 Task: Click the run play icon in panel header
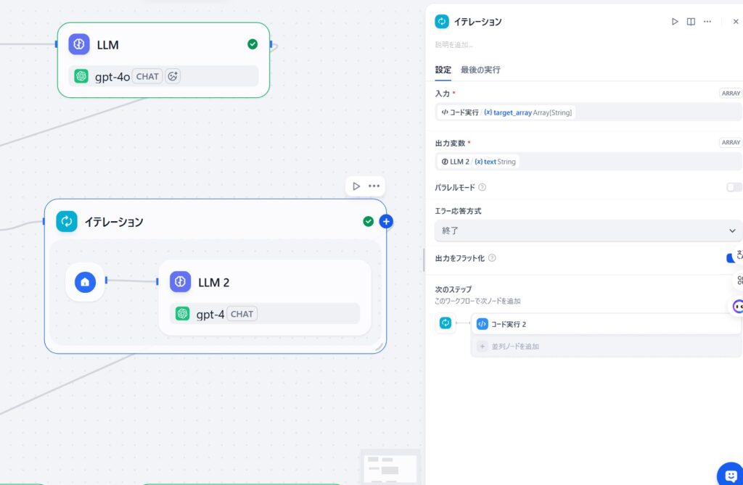(675, 22)
